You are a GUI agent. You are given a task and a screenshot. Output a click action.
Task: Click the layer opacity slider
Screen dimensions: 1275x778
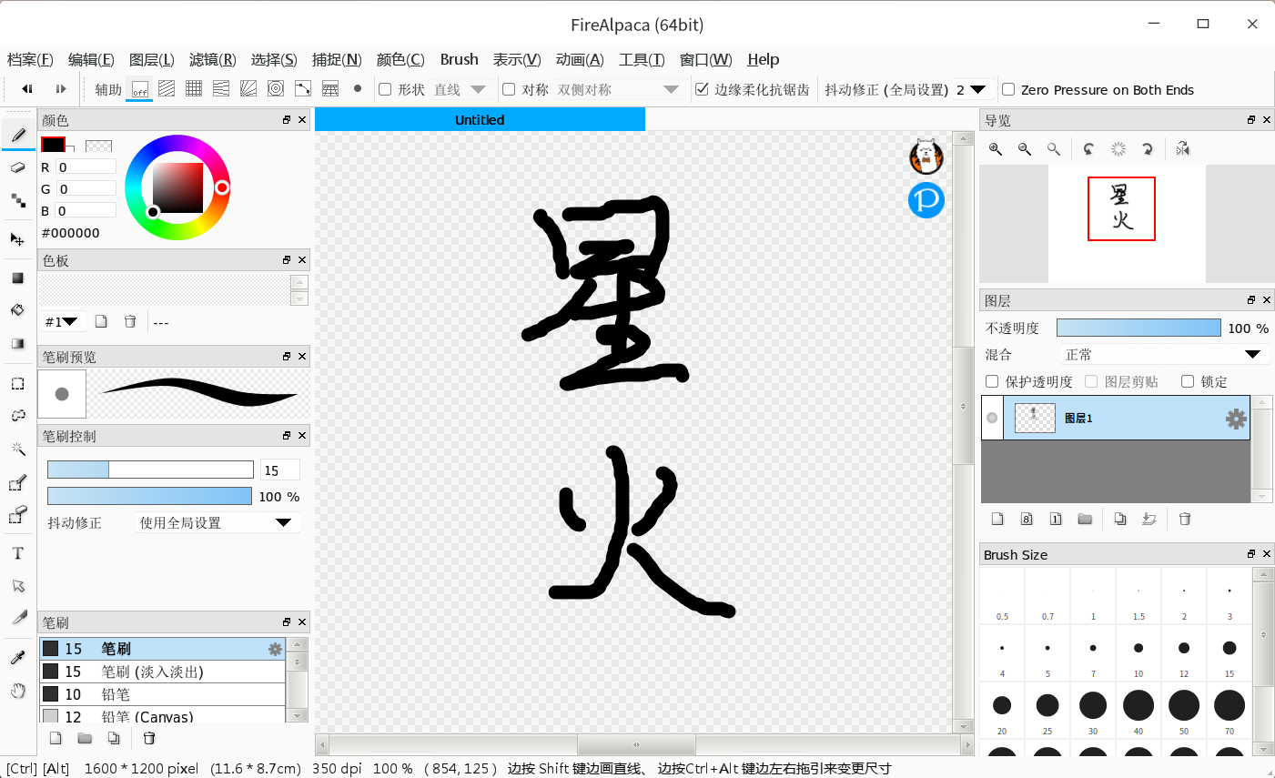click(1138, 328)
